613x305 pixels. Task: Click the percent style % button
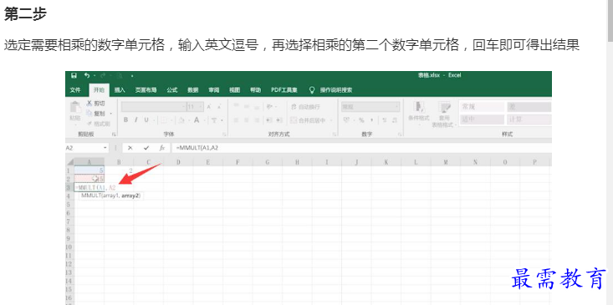coord(361,120)
